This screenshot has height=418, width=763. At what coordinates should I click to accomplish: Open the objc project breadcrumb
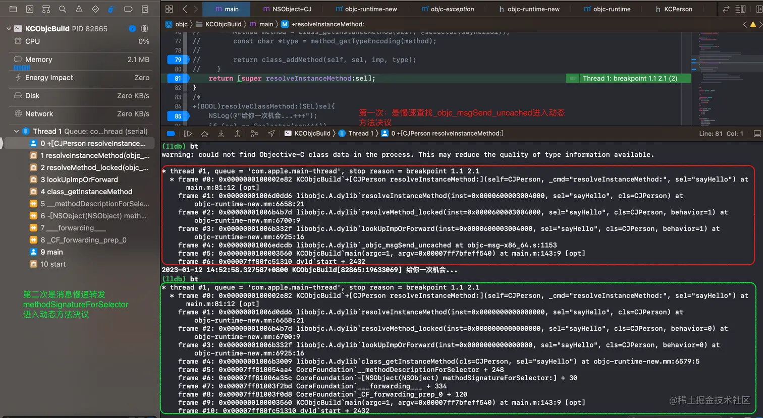pos(177,24)
